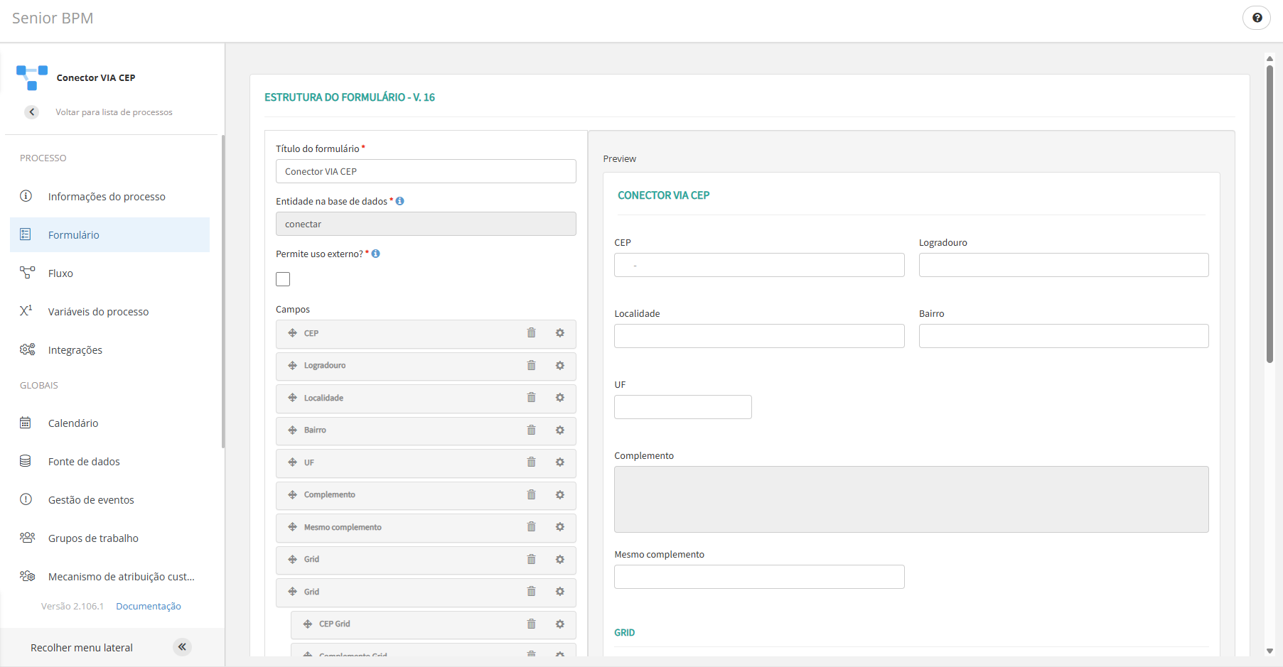
Task: Open settings gear for Logradouro field
Action: (560, 366)
